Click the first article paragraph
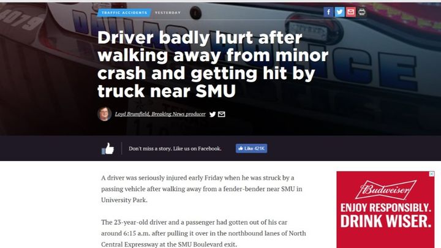Image resolution: width=441 pixels, height=248 pixels. (x=202, y=189)
